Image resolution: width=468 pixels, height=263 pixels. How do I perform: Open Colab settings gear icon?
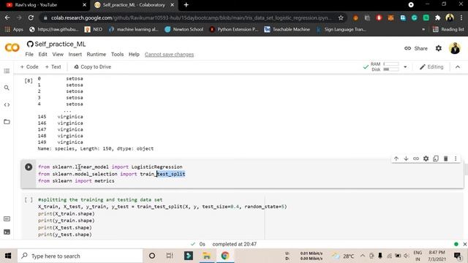pos(439,48)
